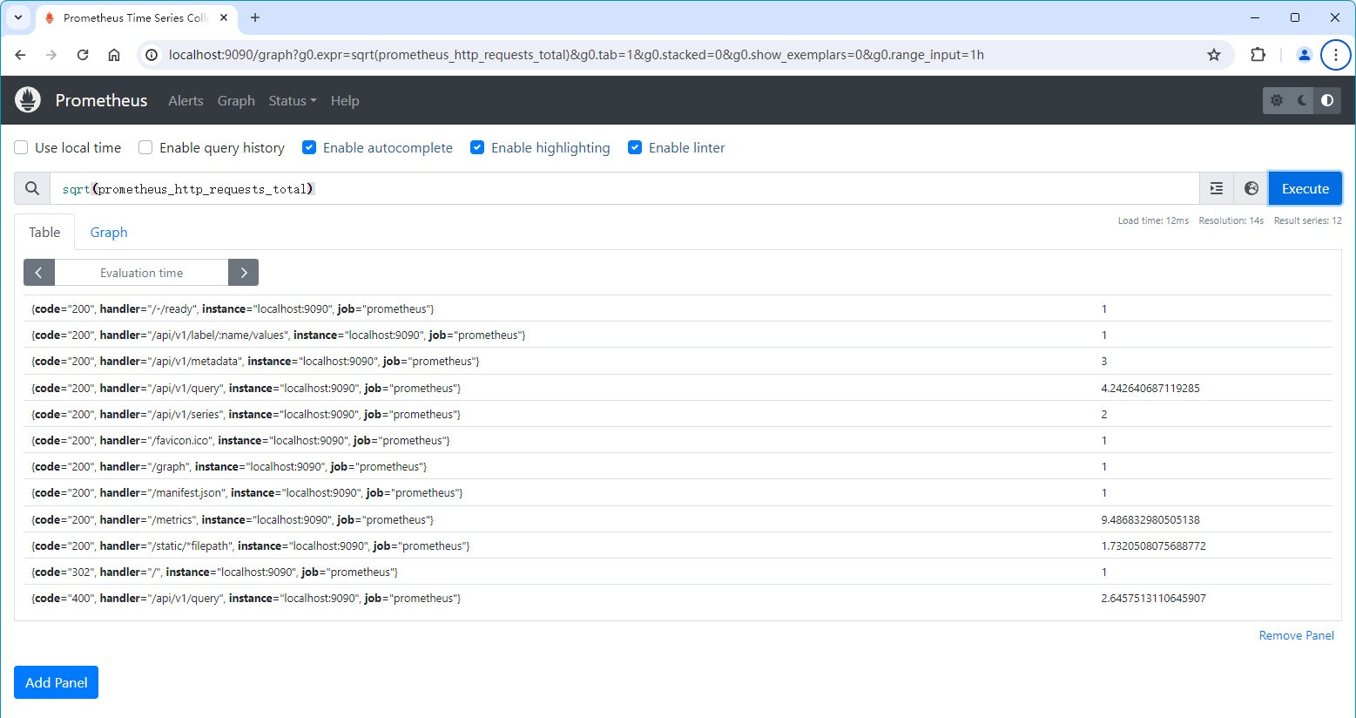Click value 4.242640687119285

1150,388
